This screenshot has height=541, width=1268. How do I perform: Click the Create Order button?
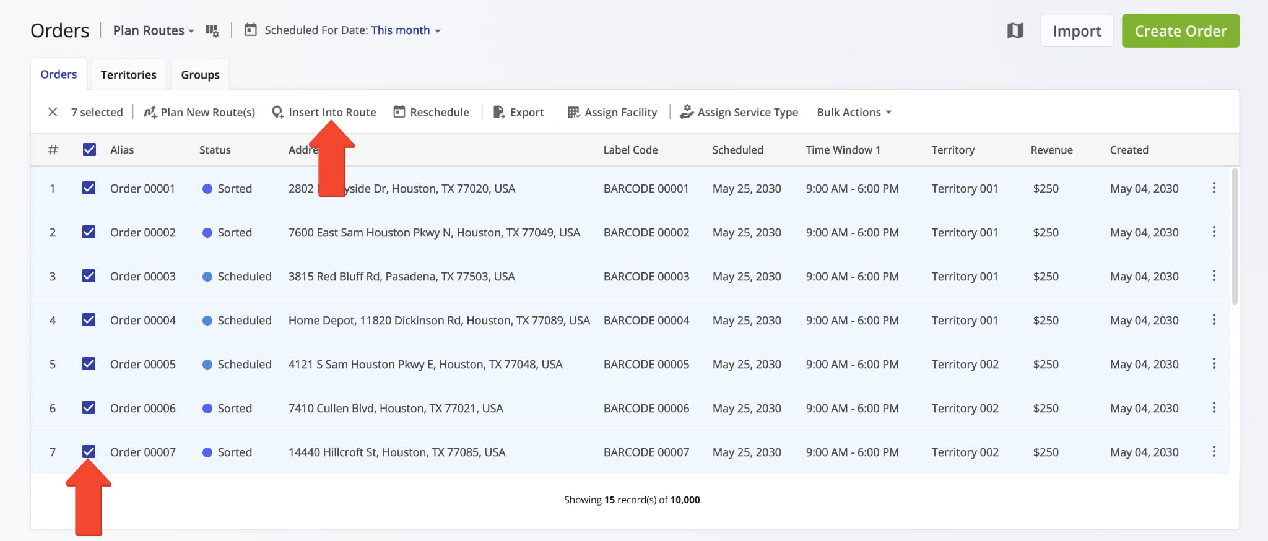coord(1181,31)
